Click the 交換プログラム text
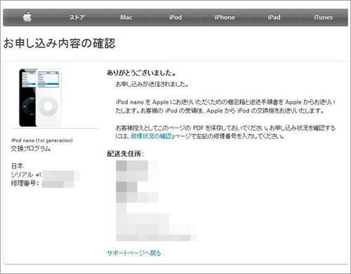Viewport: 351px width, 274px height. pyautogui.click(x=31, y=149)
